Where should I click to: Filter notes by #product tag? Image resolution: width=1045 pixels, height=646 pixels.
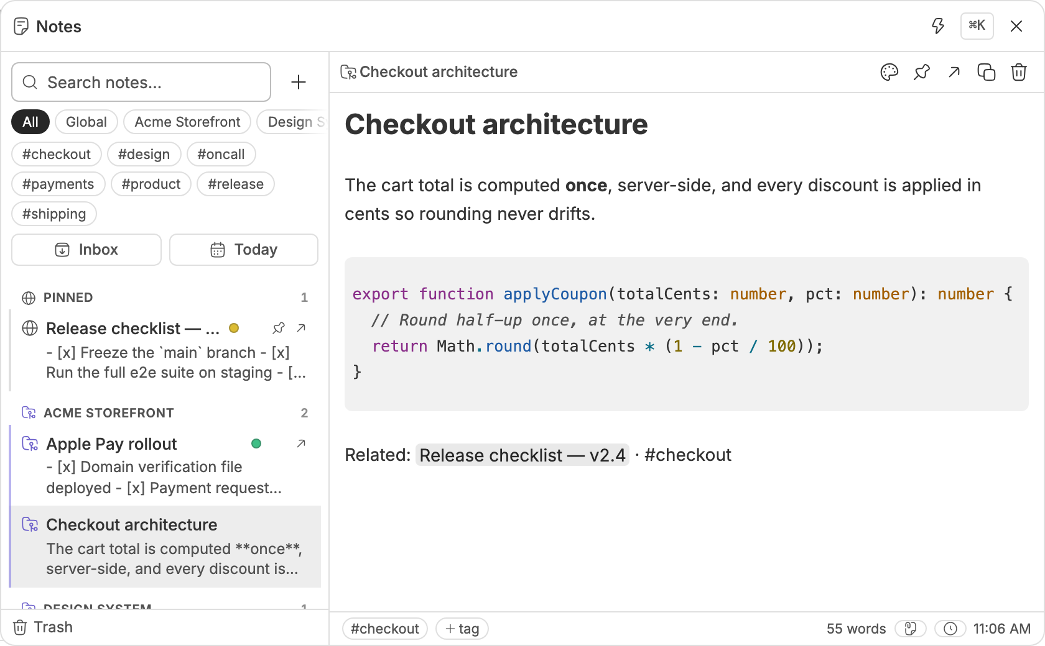pyautogui.click(x=151, y=184)
